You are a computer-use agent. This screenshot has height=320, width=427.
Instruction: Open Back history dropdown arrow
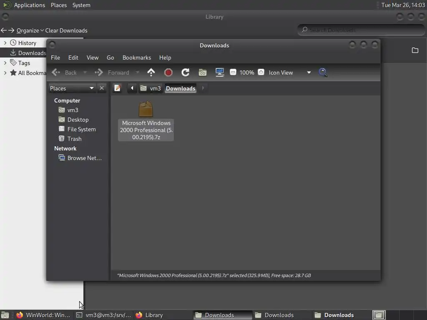85,72
